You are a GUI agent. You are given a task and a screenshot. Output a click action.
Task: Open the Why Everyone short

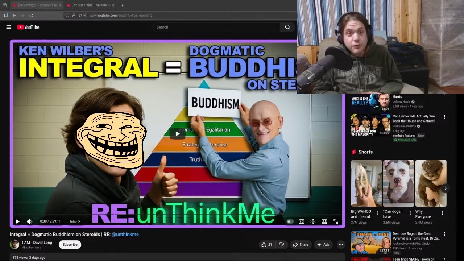(x=431, y=183)
